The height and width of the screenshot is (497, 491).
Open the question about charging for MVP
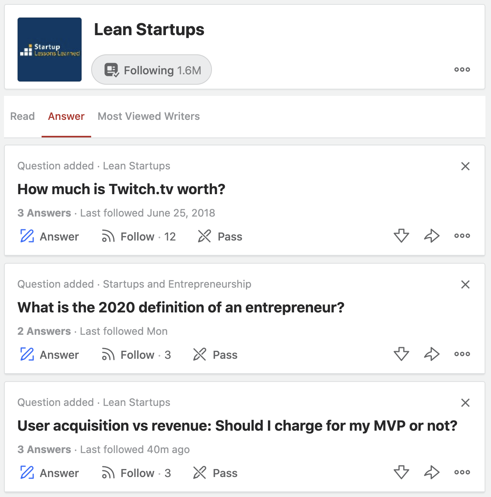tap(237, 425)
